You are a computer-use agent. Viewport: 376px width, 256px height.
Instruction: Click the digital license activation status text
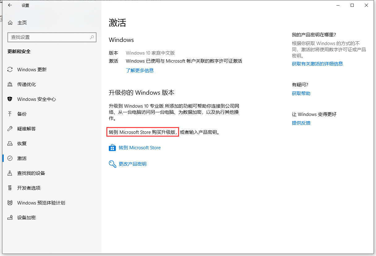coord(184,61)
